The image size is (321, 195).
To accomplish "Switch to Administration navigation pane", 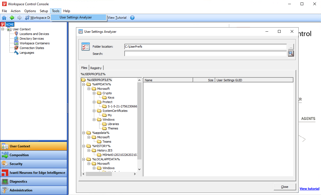I will coord(34,190).
